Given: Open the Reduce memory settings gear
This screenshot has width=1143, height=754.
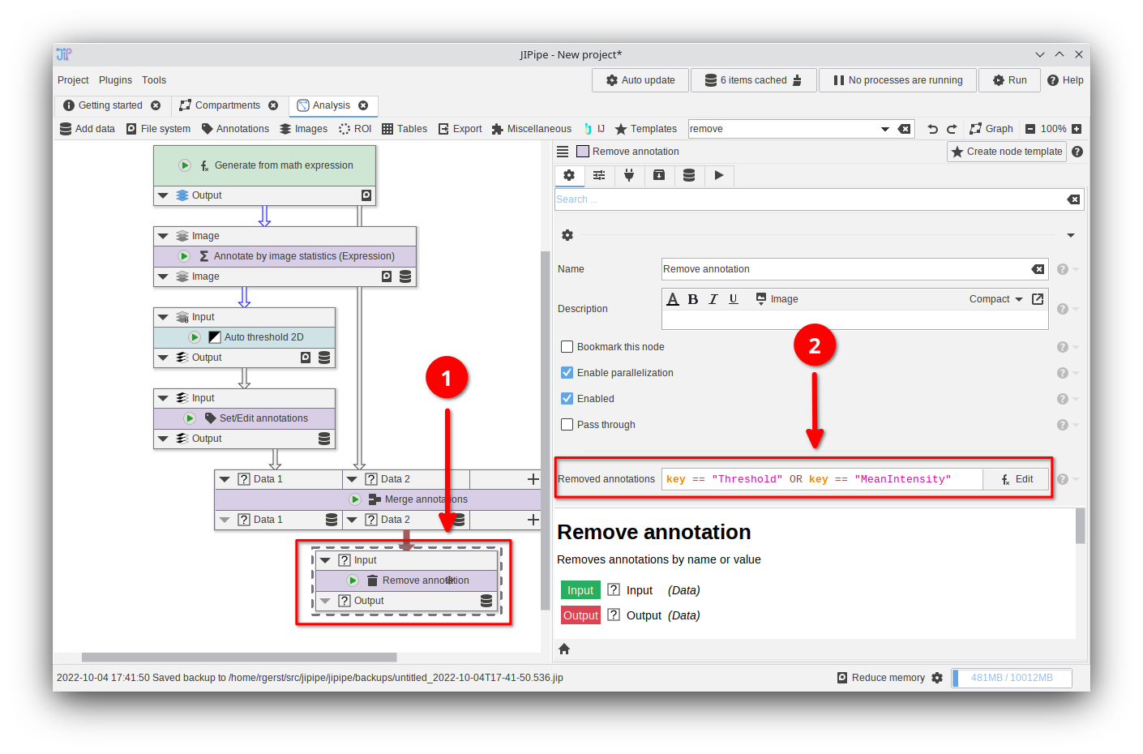Looking at the screenshot, I should (x=937, y=678).
